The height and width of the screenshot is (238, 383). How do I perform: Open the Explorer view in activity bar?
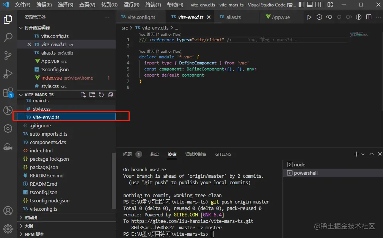pyautogui.click(x=8, y=19)
